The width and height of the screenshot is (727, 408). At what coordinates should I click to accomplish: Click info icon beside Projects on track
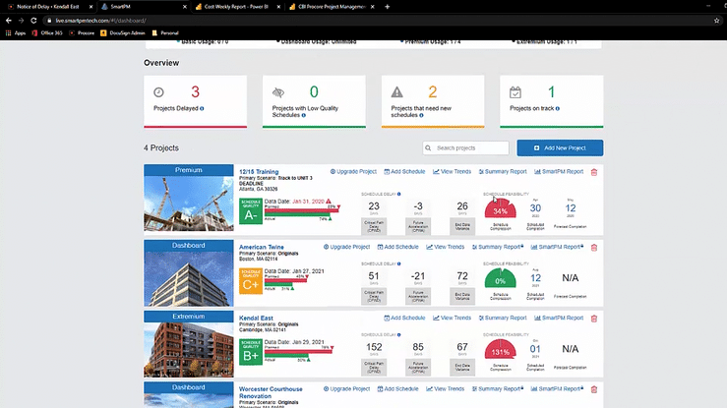(558, 108)
